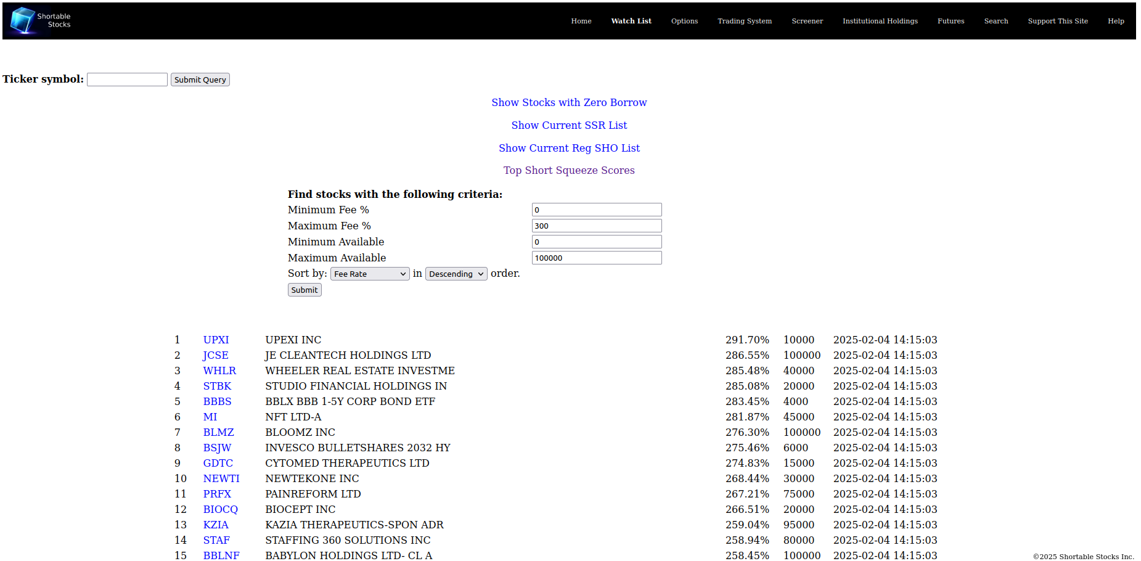Image resolution: width=1141 pixels, height=561 pixels.
Task: Focus the Ticker symbol input field
Action: pyautogui.click(x=127, y=80)
